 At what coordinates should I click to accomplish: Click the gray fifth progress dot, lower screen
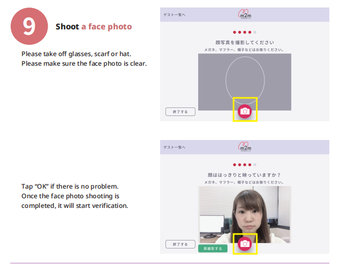click(x=255, y=165)
